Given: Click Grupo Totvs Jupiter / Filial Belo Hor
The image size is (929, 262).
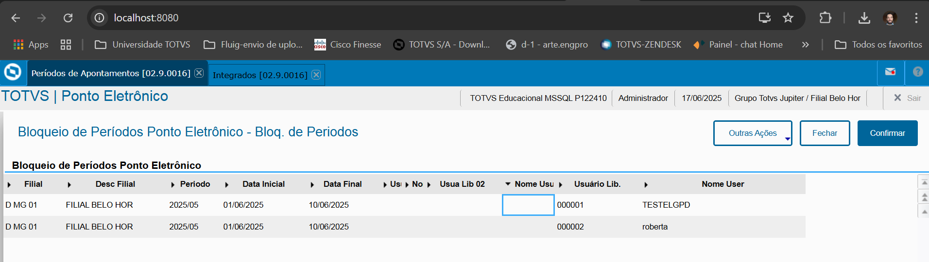Looking at the screenshot, I should point(797,98).
